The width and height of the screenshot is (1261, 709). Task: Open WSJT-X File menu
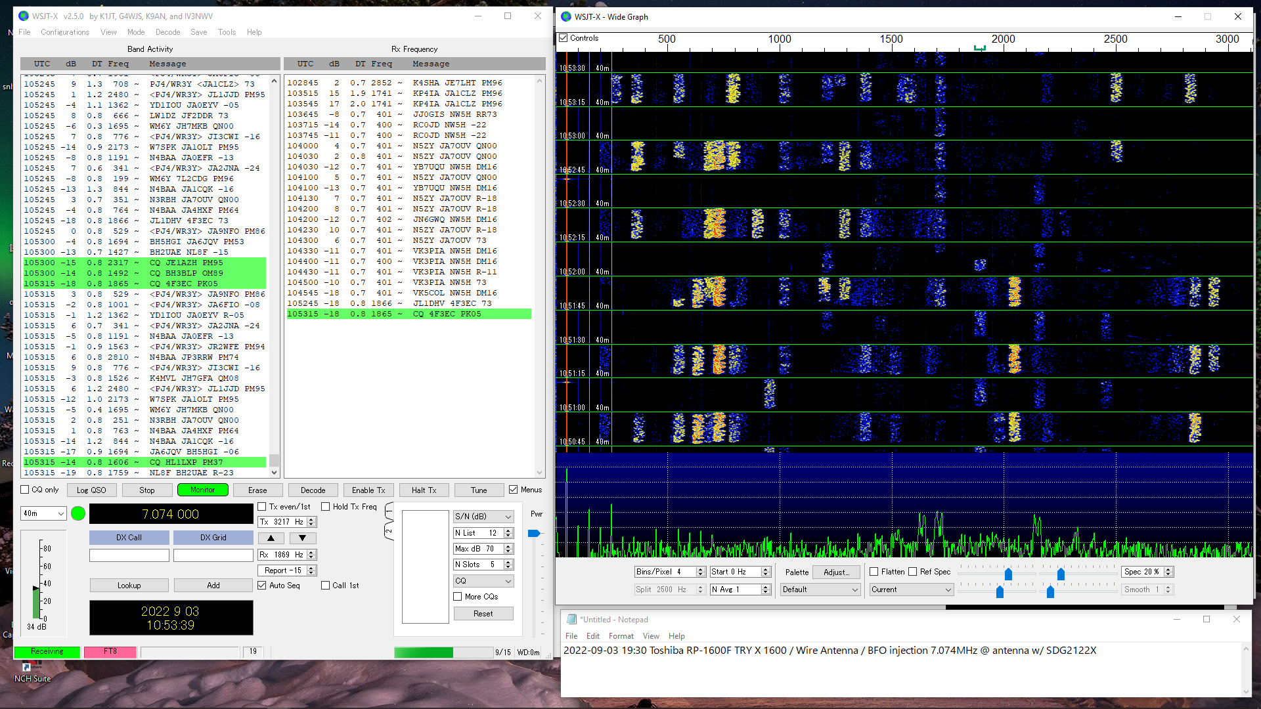pos(24,32)
